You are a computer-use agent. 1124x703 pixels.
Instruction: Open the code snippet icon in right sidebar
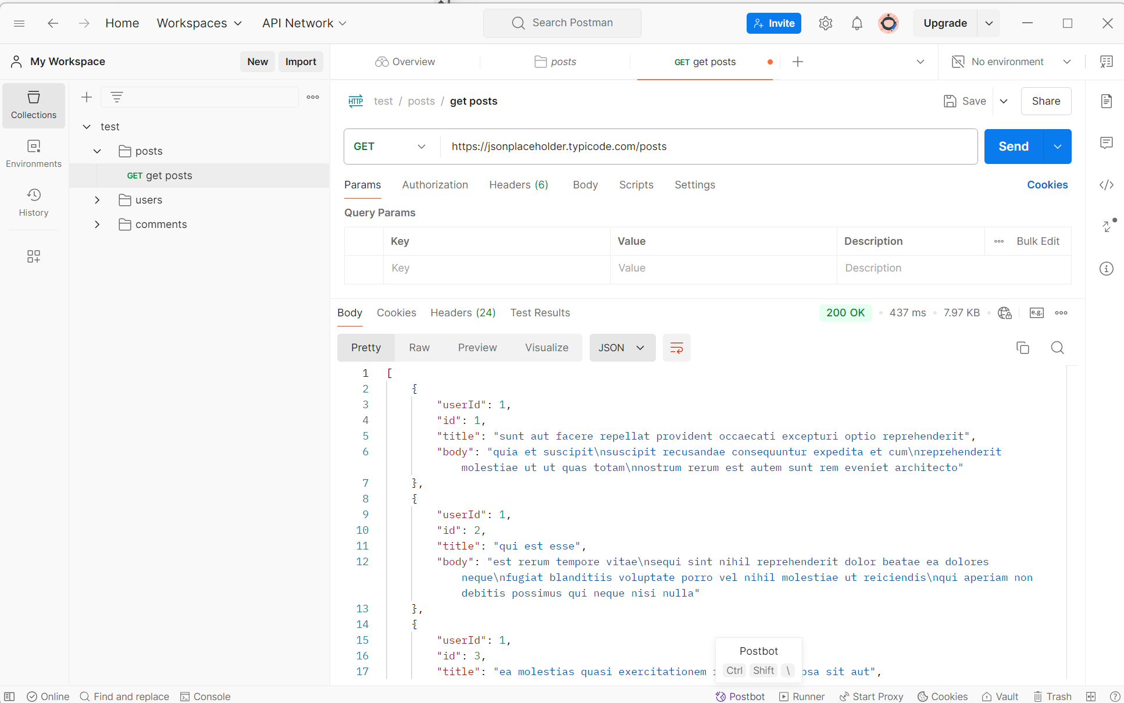click(x=1106, y=185)
